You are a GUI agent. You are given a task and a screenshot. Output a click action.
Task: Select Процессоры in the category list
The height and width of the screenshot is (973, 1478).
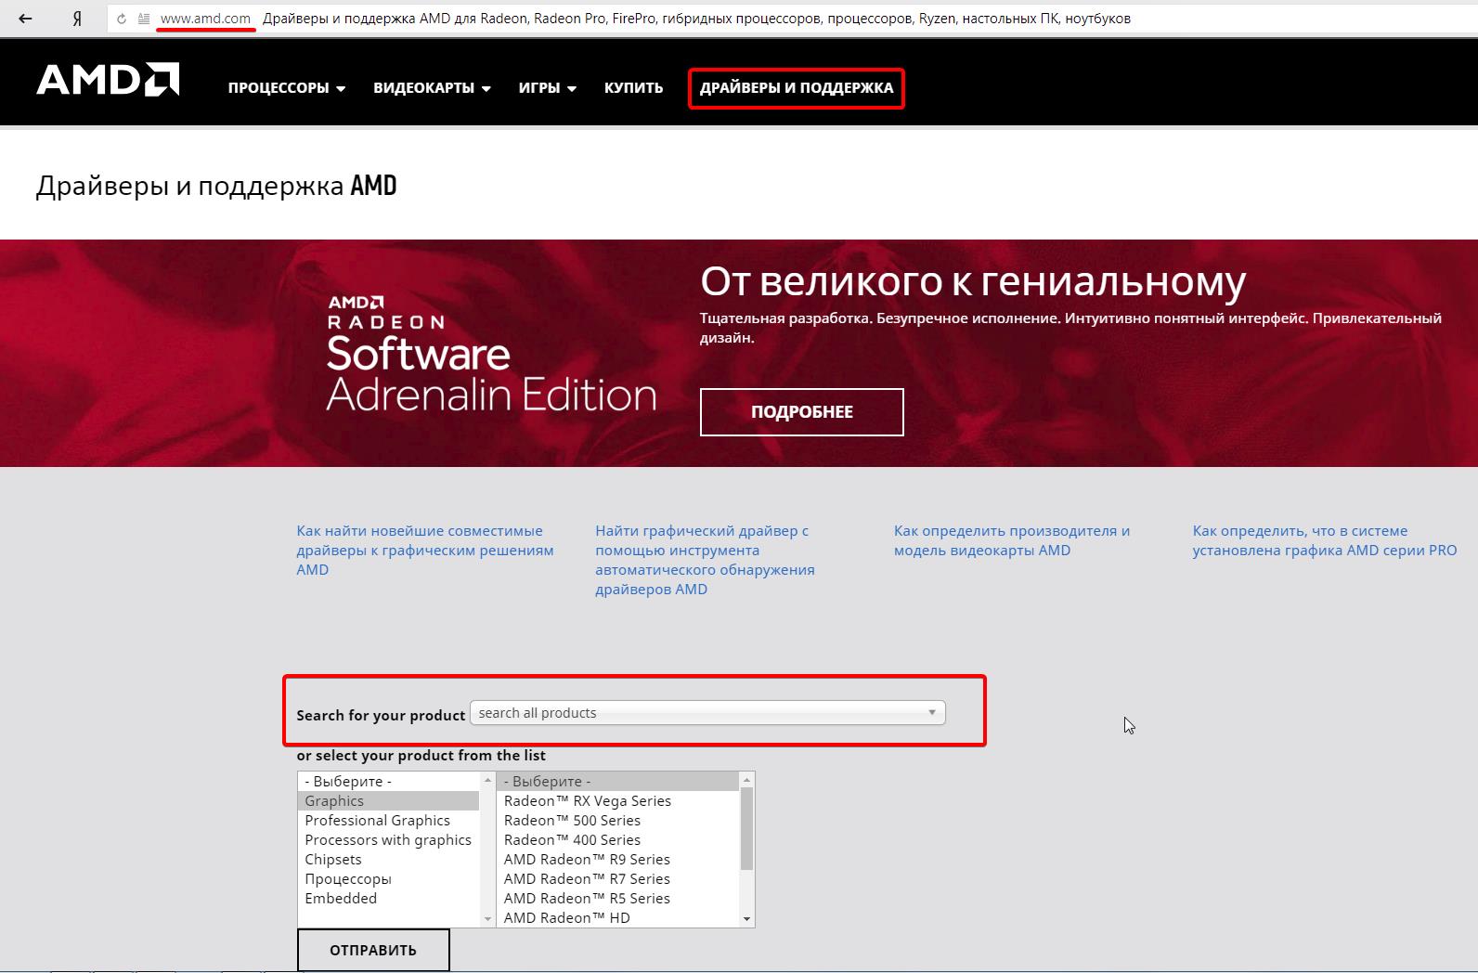[x=388, y=878]
